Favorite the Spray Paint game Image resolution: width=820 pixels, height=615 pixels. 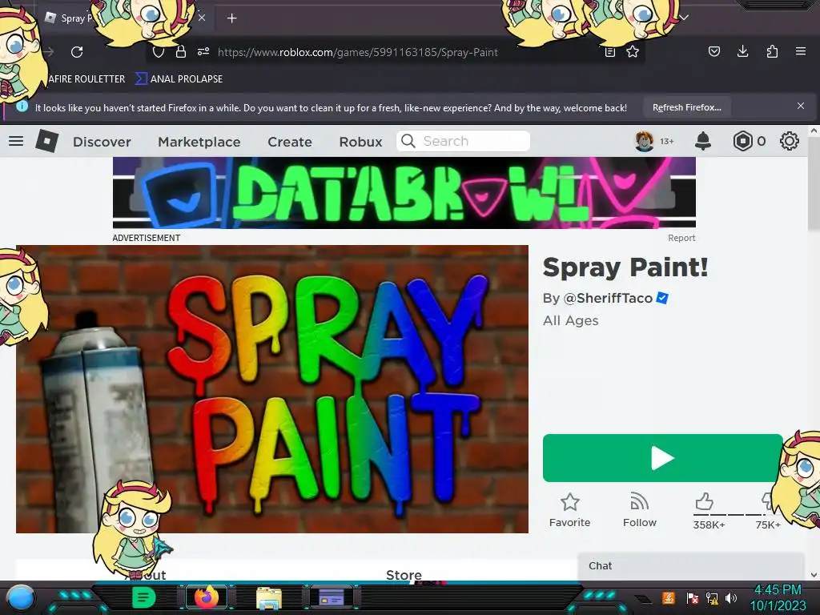coord(569,510)
